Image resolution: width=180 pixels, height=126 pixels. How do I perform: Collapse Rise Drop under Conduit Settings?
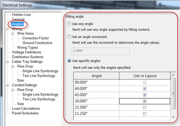[13, 90]
